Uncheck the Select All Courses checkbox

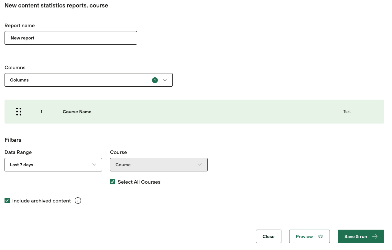coord(113,182)
